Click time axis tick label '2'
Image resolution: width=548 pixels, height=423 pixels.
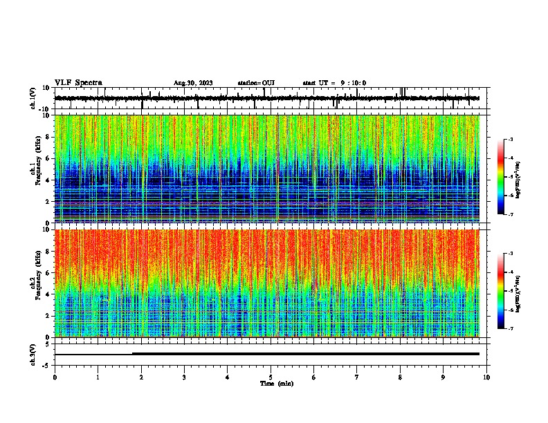pyautogui.click(x=141, y=377)
